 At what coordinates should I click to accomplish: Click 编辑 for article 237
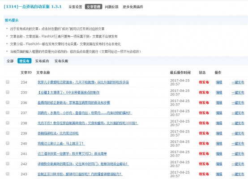click(x=219, y=113)
